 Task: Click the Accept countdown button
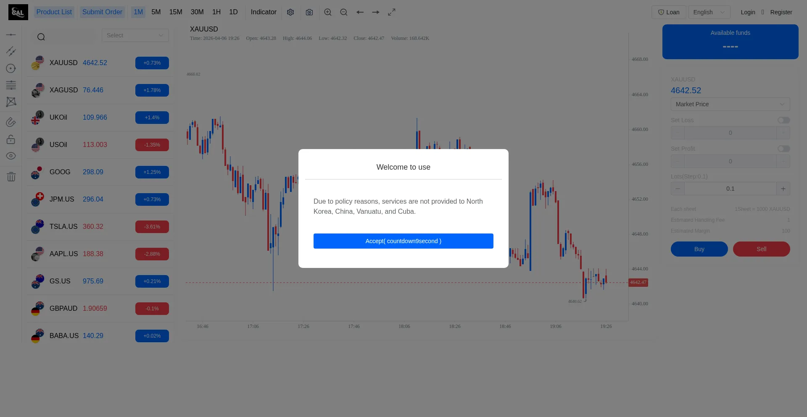pyautogui.click(x=403, y=241)
